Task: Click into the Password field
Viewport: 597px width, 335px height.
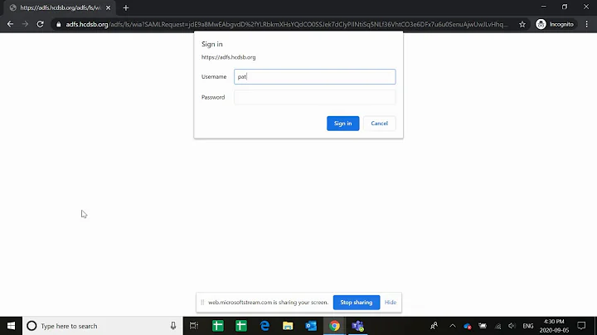Action: [x=314, y=97]
